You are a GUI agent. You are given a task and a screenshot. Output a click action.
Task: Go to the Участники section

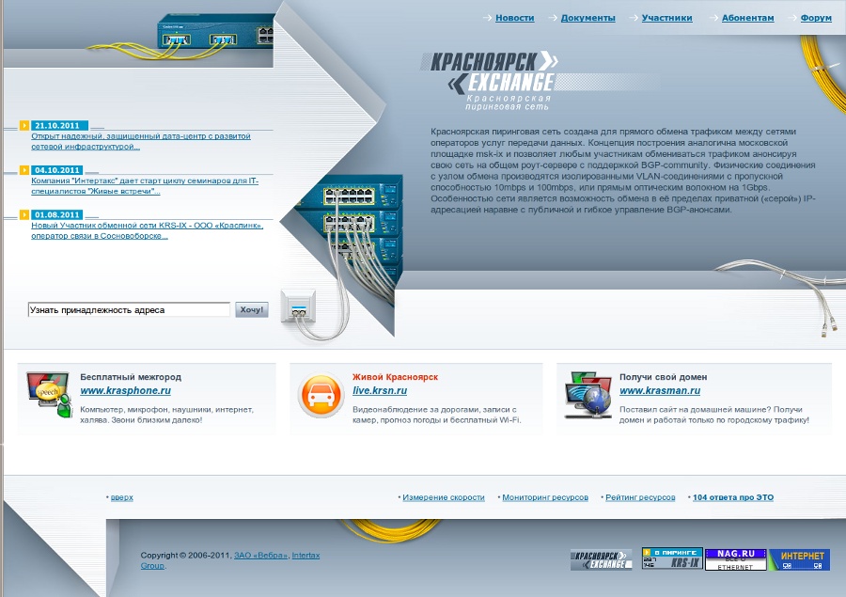(666, 18)
